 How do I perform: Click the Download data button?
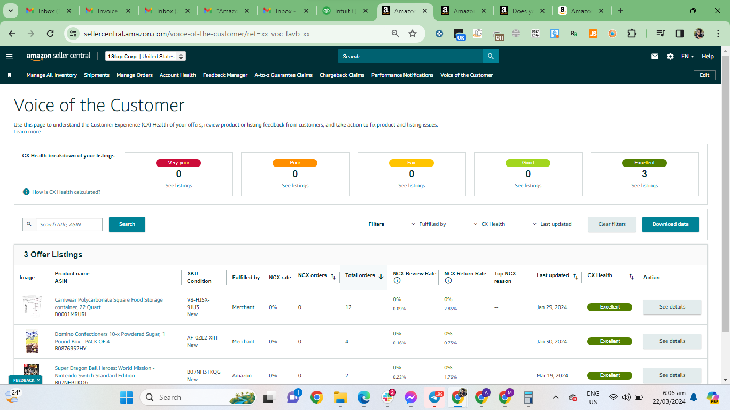[671, 224]
